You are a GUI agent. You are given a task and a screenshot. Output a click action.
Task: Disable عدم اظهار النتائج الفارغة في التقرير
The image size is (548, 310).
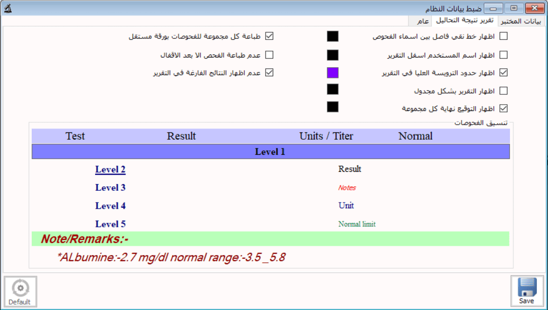pos(269,73)
